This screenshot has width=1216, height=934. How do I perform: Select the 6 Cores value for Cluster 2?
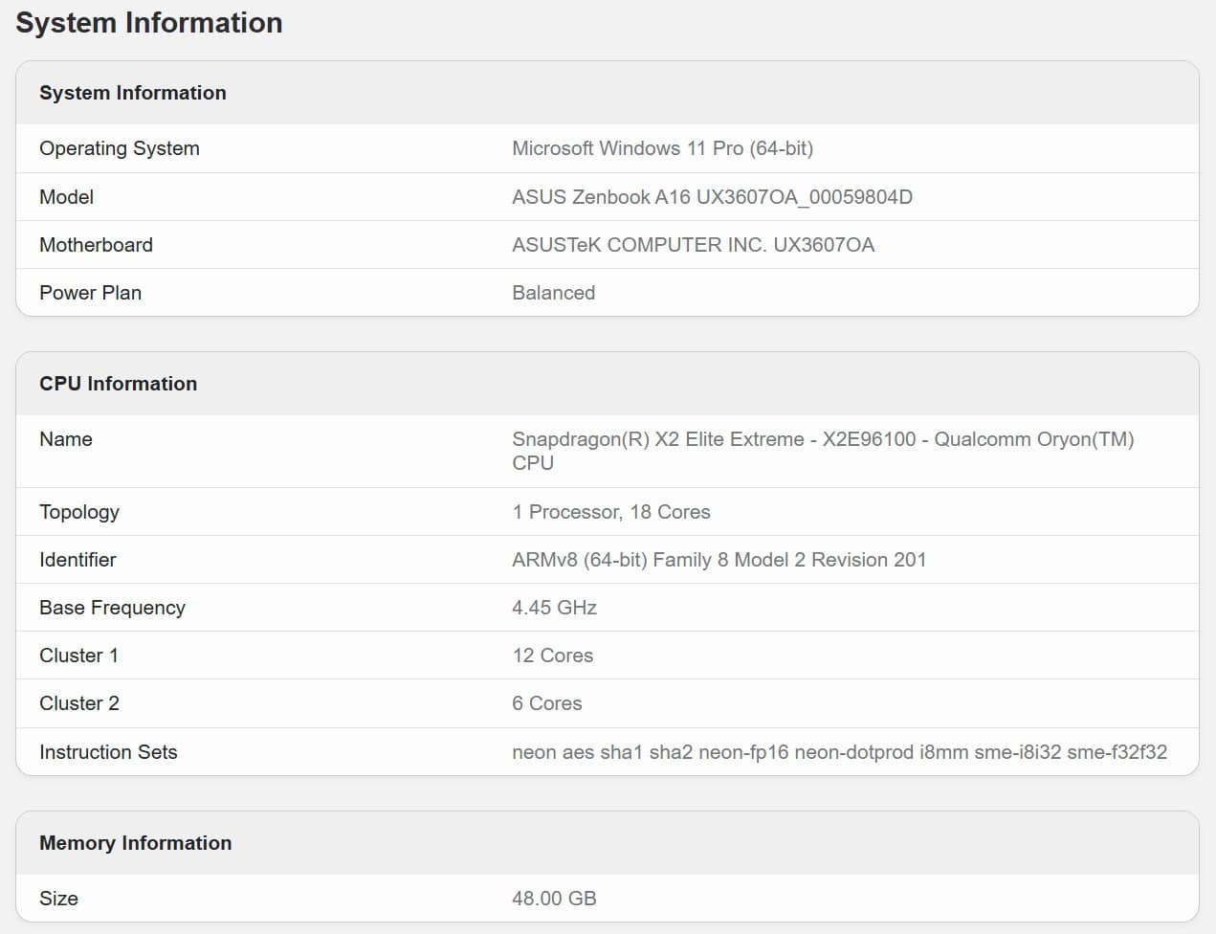pos(546,703)
